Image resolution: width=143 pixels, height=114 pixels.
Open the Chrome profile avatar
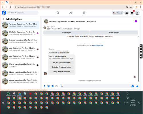(x=136, y=7)
